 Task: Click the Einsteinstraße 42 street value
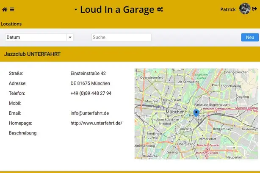[x=88, y=74]
